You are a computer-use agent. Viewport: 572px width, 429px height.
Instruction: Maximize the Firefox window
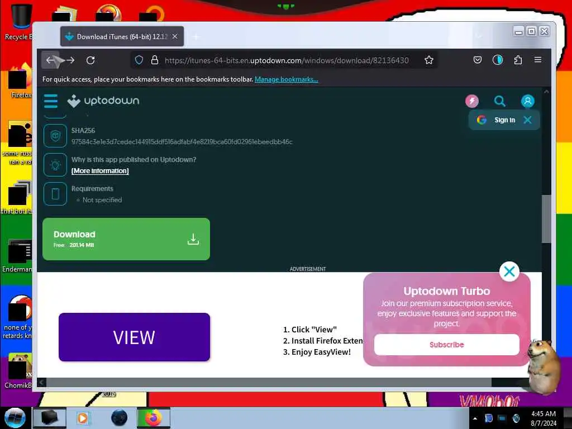coord(532,31)
